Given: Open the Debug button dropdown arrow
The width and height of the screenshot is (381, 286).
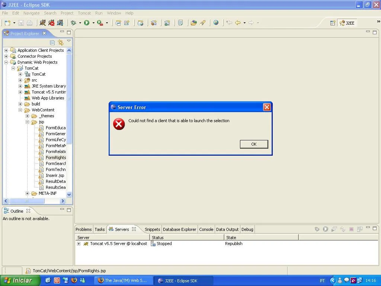Looking at the screenshot, I should pyautogui.click(x=80, y=23).
